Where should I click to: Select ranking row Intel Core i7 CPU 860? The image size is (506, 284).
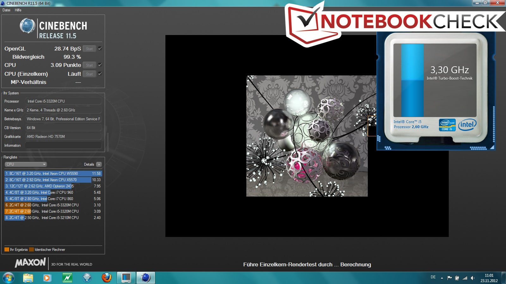53,199
